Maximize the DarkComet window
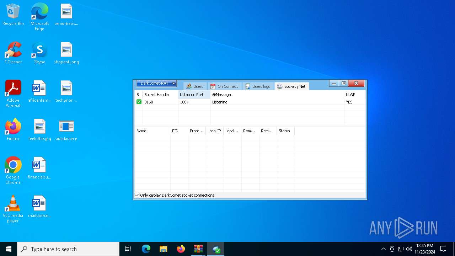Screen dimensions: 455x256 pos(344,84)
